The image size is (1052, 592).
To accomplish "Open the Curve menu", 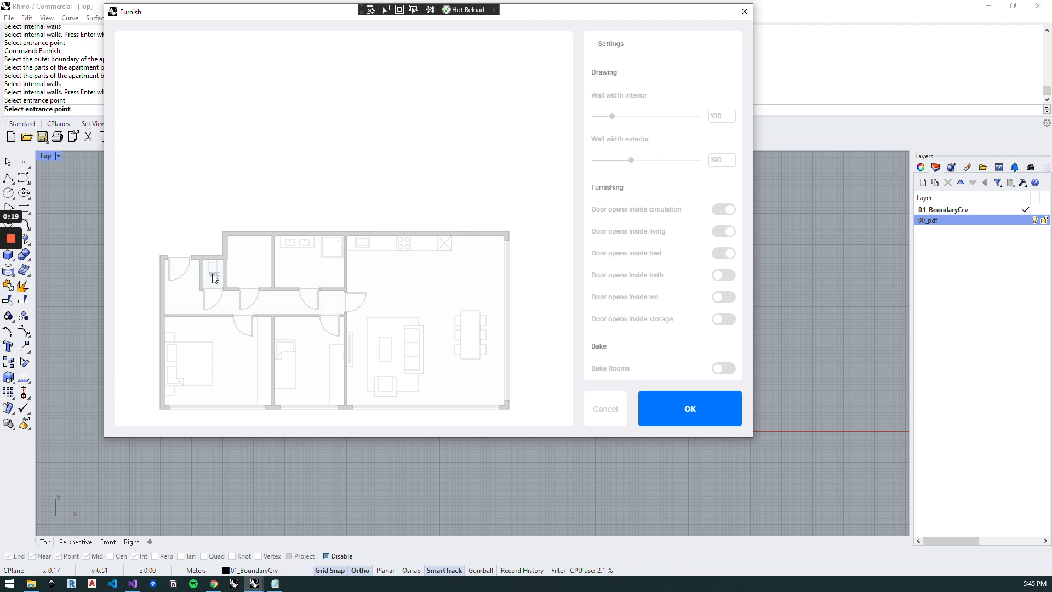I will 70,18.
